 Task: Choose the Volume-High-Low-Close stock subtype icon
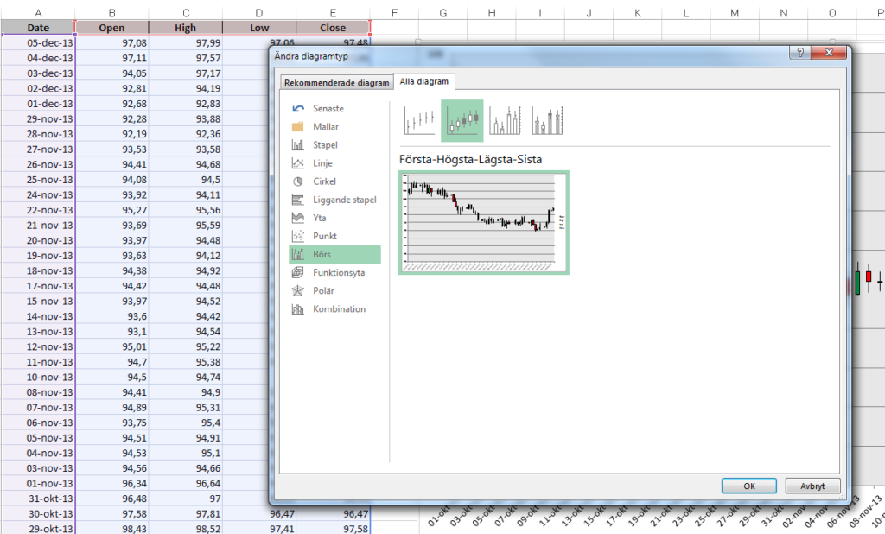click(x=505, y=120)
